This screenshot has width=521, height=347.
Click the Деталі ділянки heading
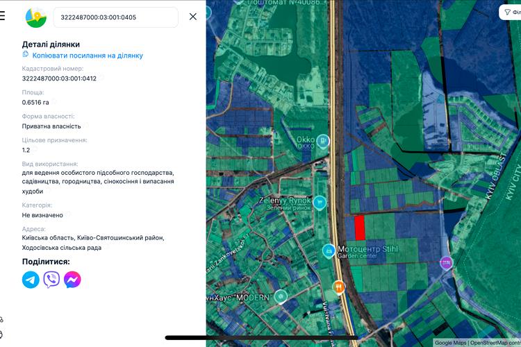[51, 44]
